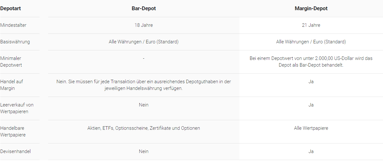The image size is (383, 161).
Task: Select the Handel auf Margin label
Action: point(11,85)
